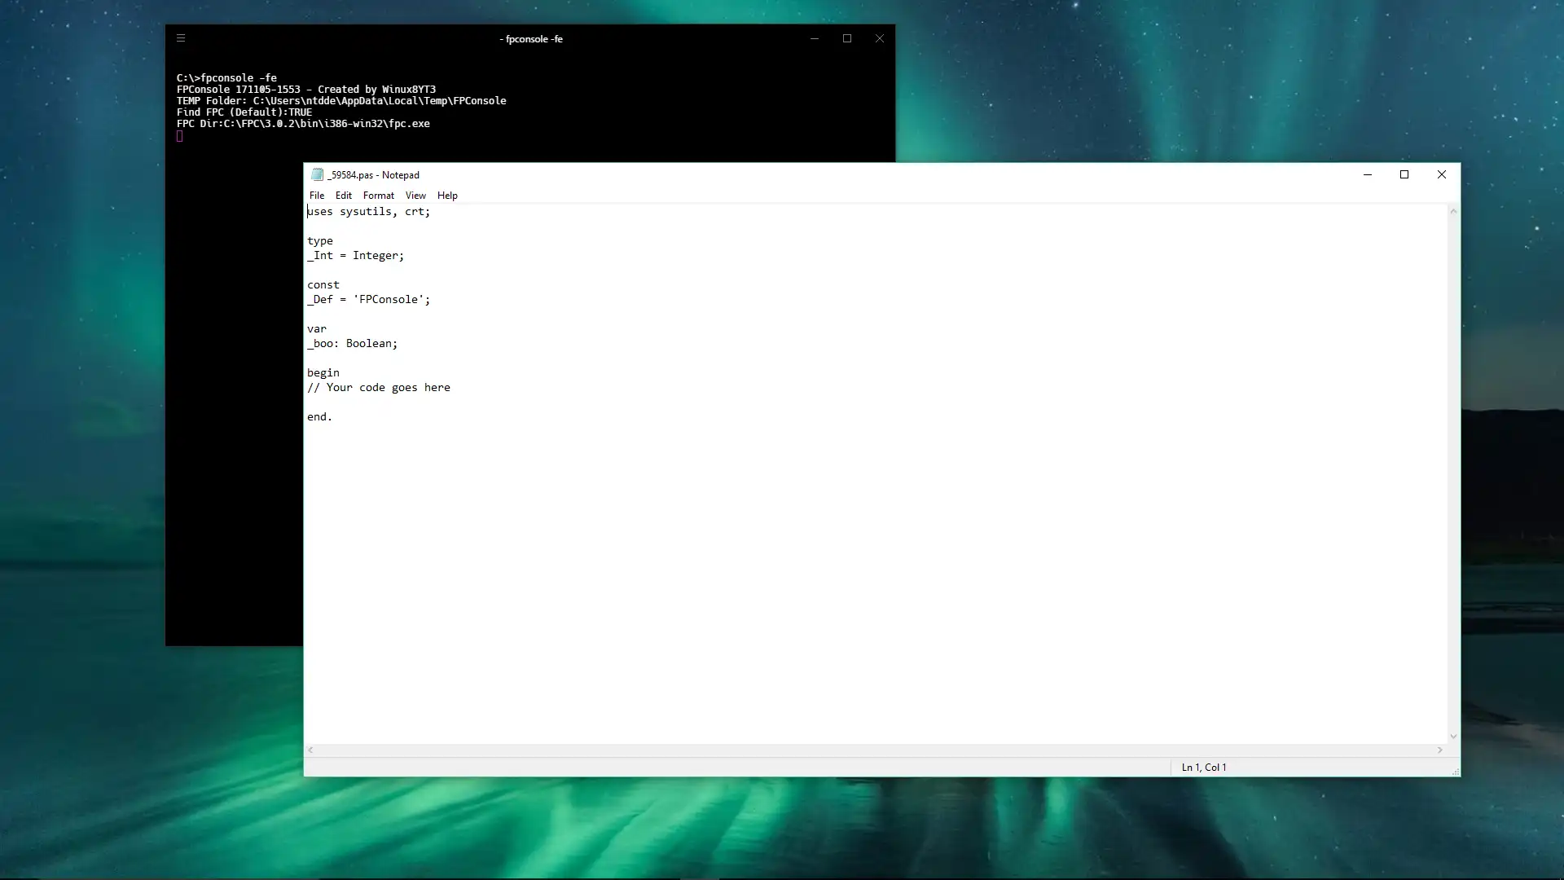Click the horizontal scrollbar right arrow in Notepad

tap(1440, 750)
